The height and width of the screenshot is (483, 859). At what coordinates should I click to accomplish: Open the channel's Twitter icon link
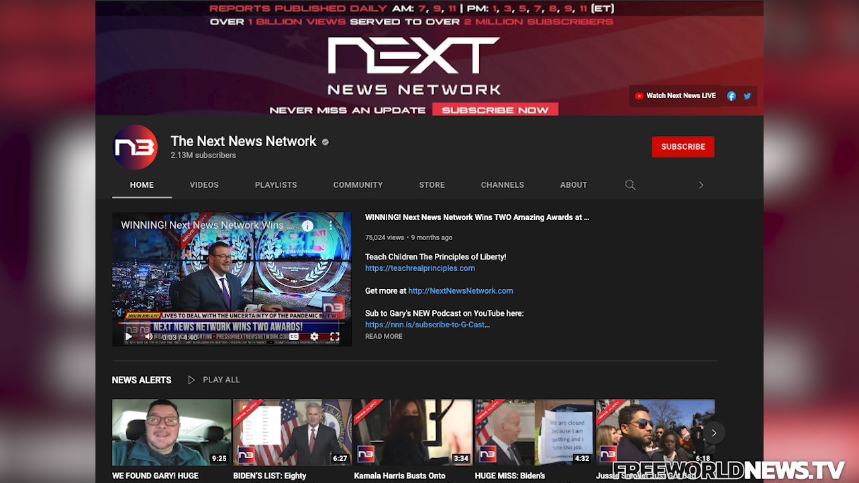pos(747,96)
